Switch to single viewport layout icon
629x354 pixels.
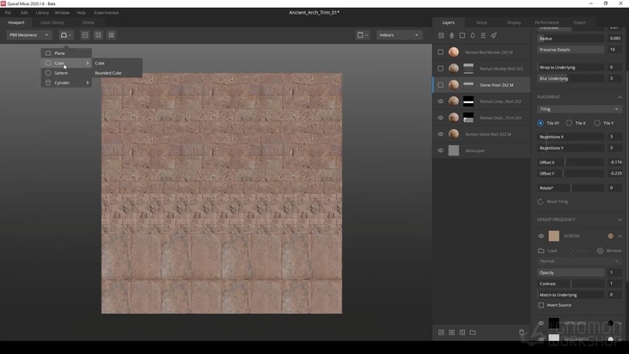pyautogui.click(x=85, y=35)
